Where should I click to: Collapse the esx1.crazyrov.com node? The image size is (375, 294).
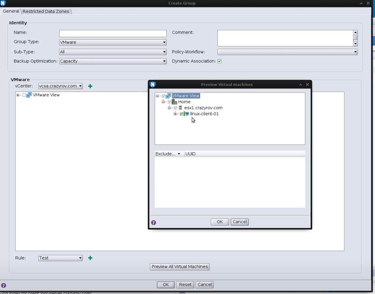coord(169,108)
